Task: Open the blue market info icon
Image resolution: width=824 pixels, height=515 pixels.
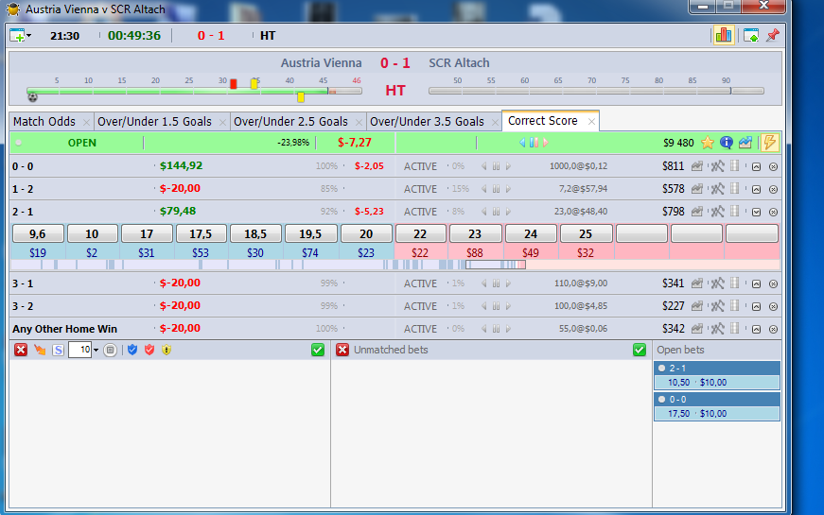Action: point(727,143)
